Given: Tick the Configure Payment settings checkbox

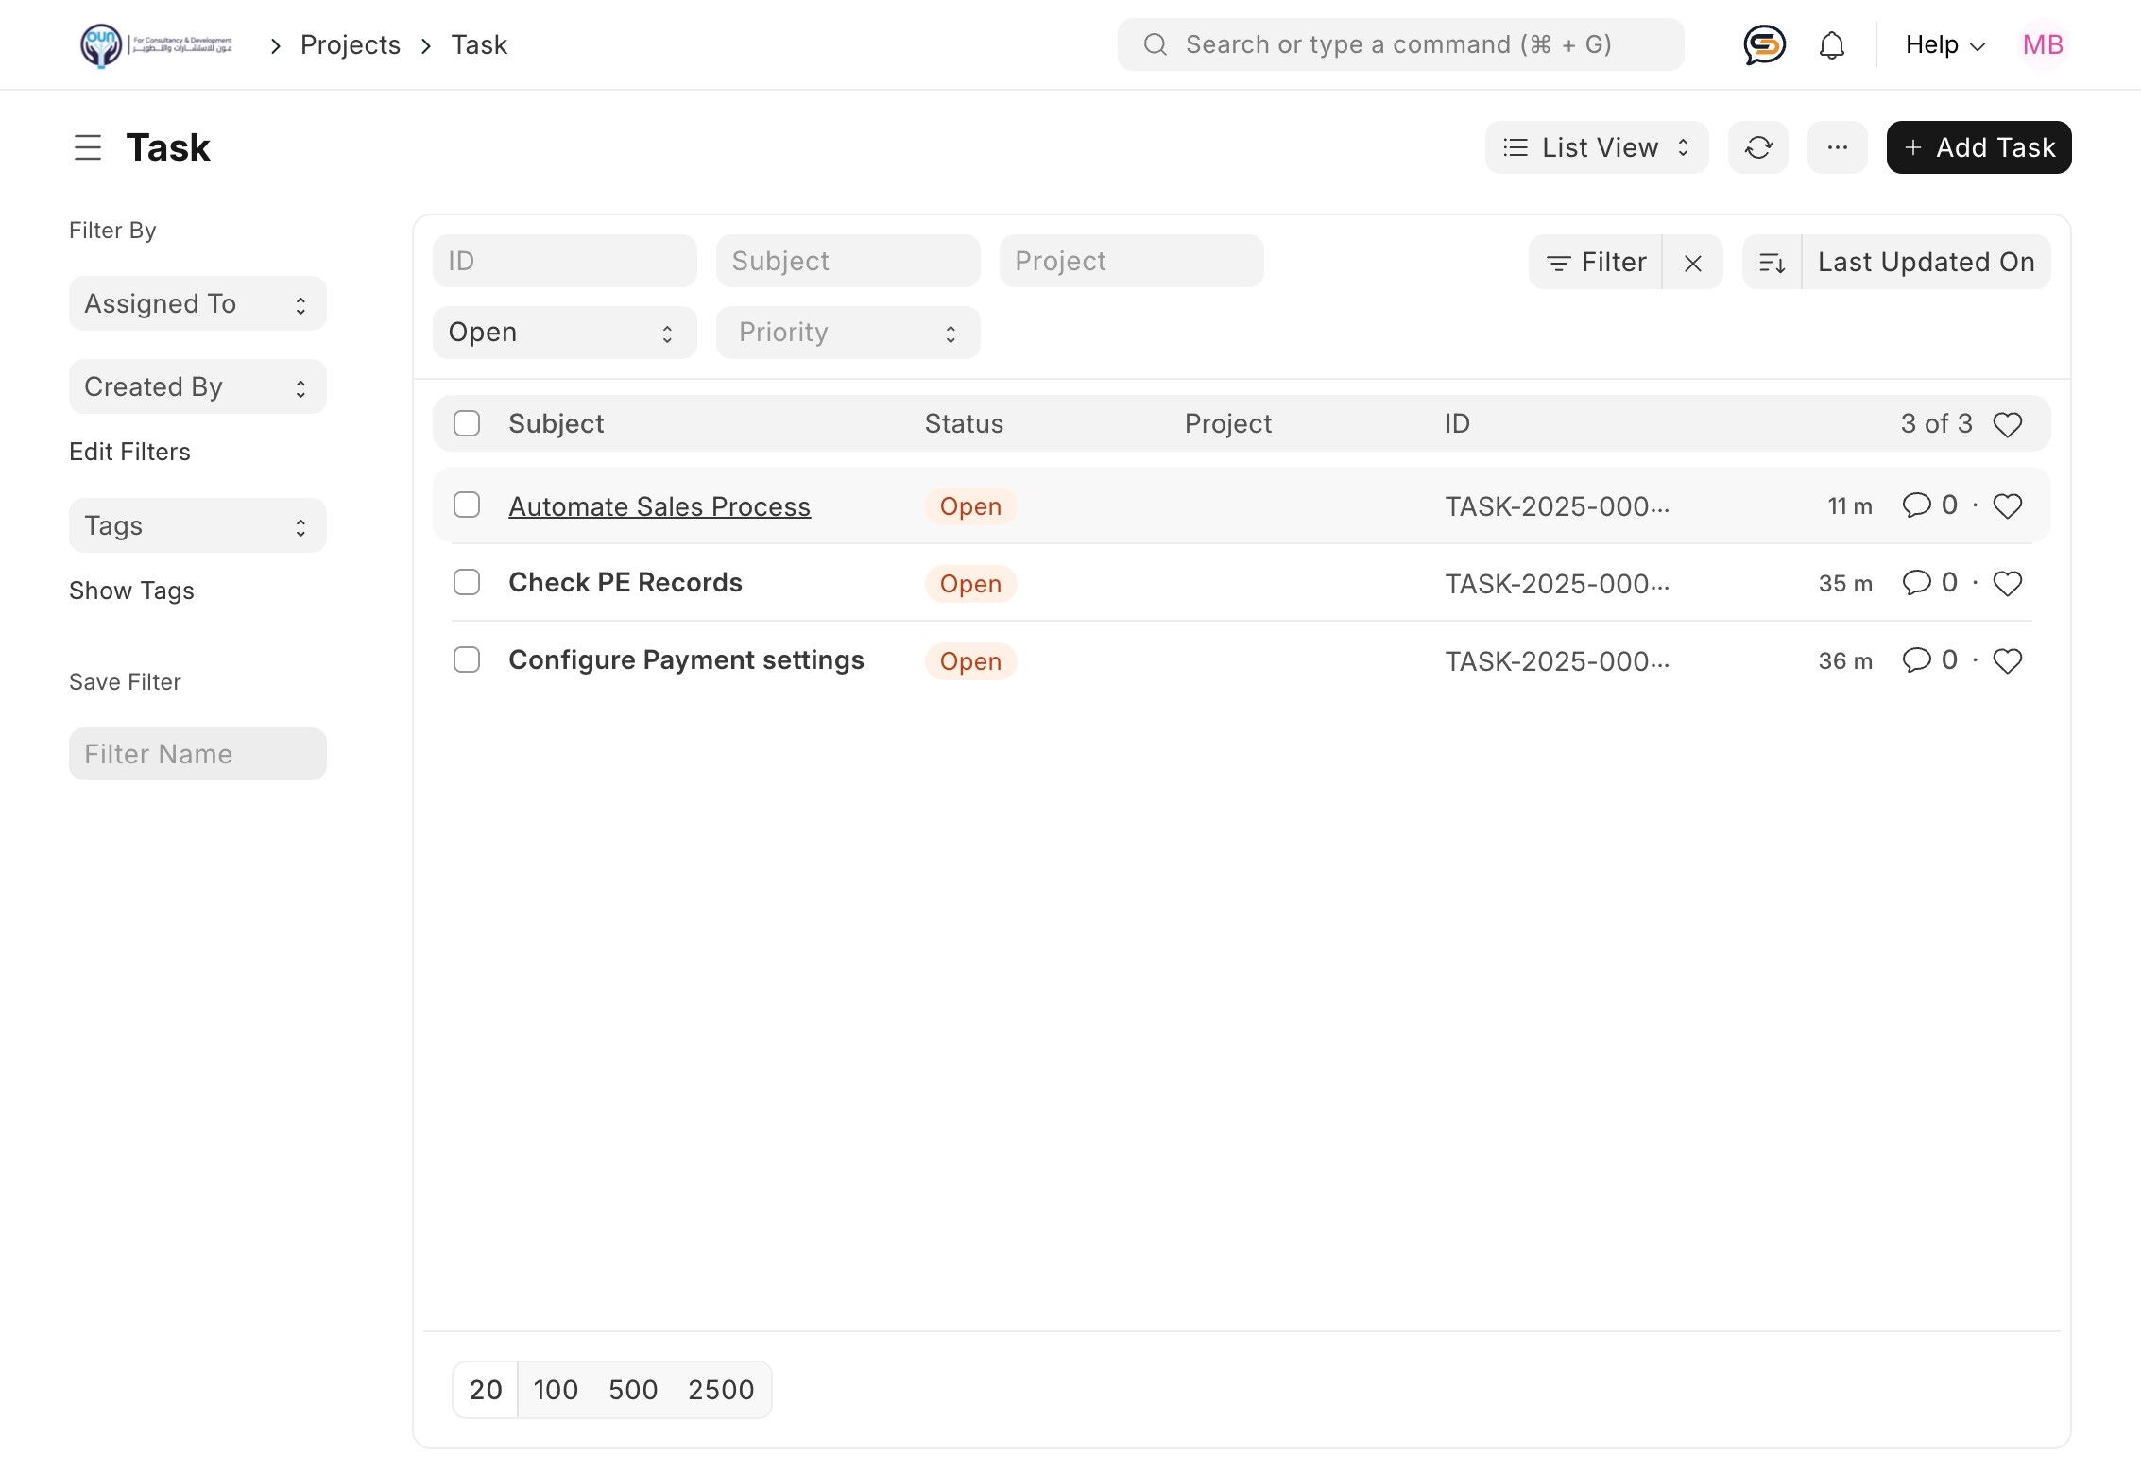Looking at the screenshot, I should [467, 659].
